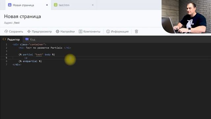Open page Настройки
Viewport: 211px width, 119px height.
pyautogui.click(x=65, y=31)
